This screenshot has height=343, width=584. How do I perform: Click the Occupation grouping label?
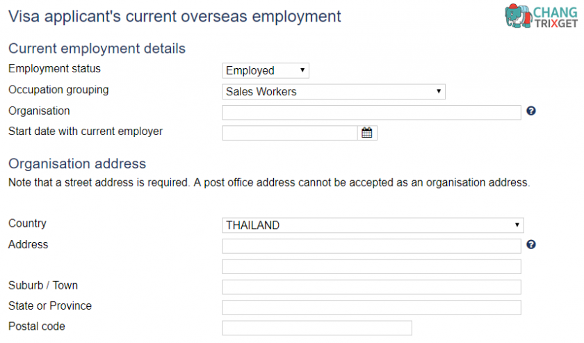[58, 90]
